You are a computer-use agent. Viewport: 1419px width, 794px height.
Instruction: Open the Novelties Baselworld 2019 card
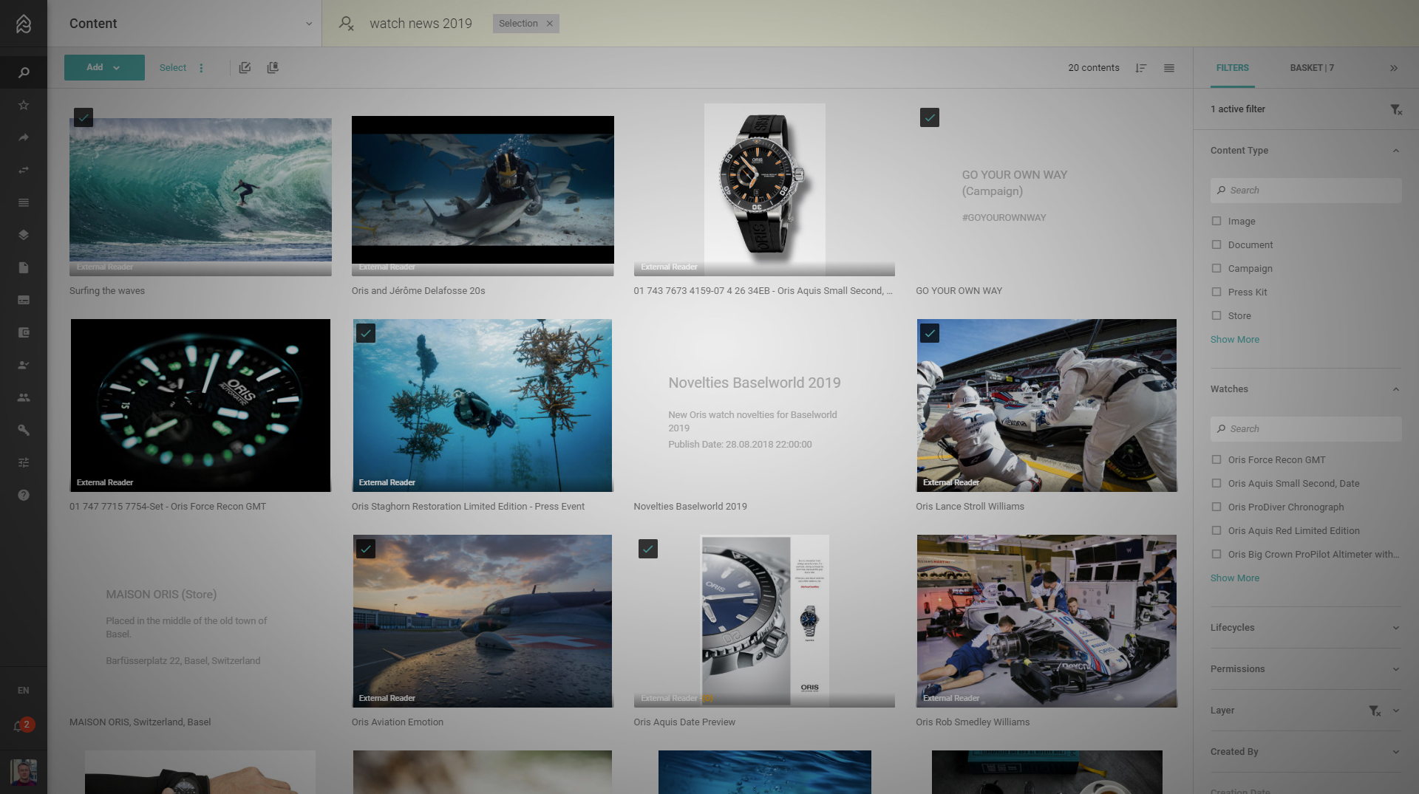pyautogui.click(x=764, y=405)
